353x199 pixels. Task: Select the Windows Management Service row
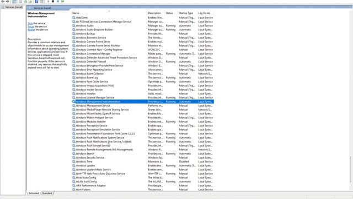pyautogui.click(x=143, y=106)
